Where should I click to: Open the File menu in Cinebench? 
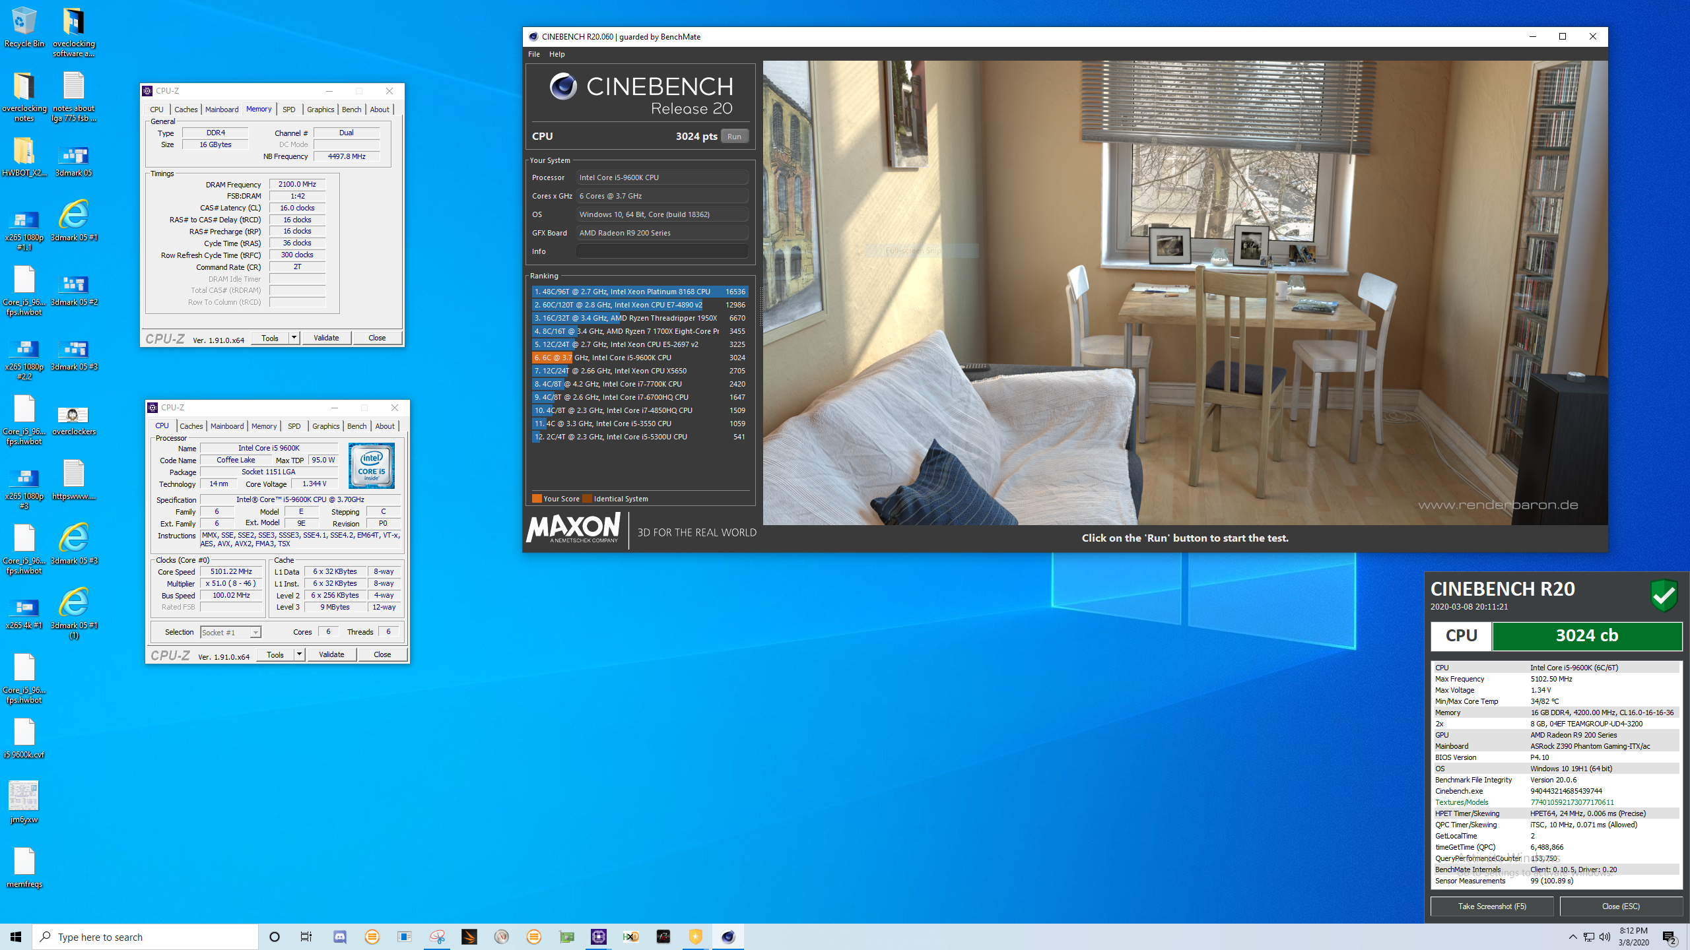click(534, 54)
